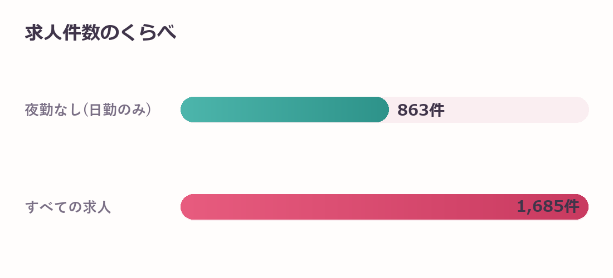
Task: Click the 件 character after 1,685
Action: click(x=572, y=207)
